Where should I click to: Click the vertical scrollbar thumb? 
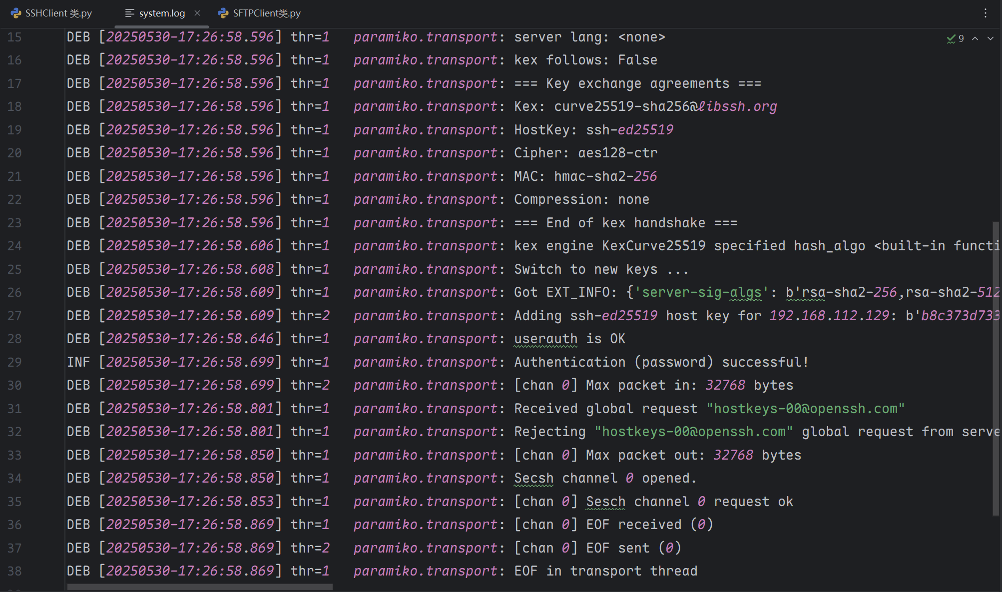tap(996, 370)
